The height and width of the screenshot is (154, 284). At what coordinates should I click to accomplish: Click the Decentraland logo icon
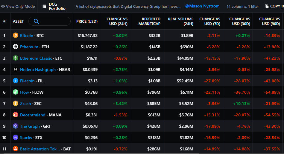point(15,115)
